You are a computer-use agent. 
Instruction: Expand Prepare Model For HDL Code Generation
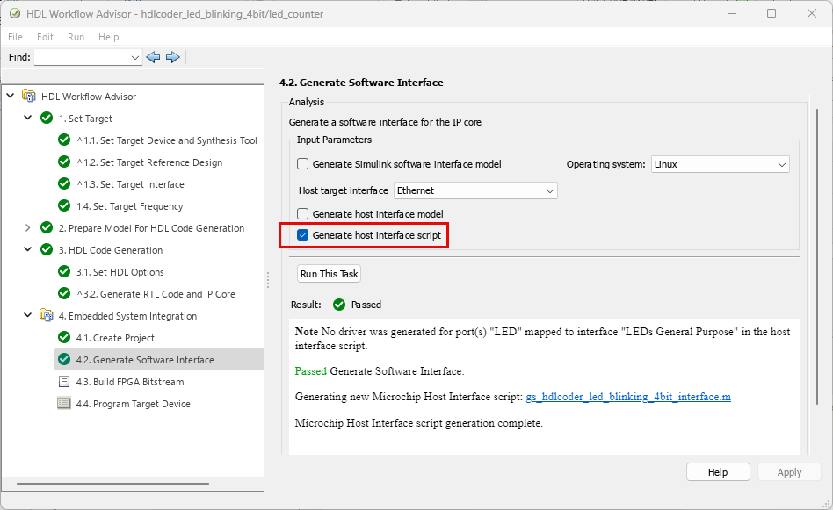[x=27, y=228]
